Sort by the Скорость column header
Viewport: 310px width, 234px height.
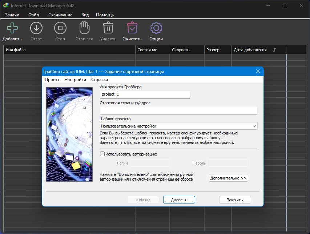click(x=187, y=50)
